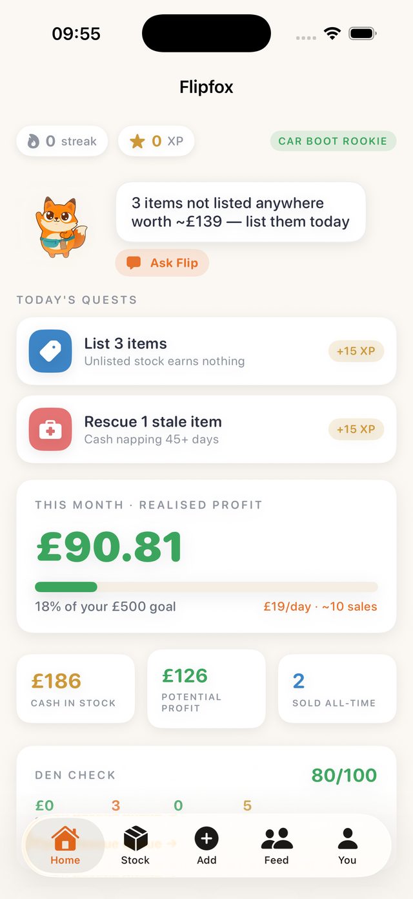Image resolution: width=413 pixels, height=899 pixels.
Task: Tap the Add plus circle icon
Action: [x=206, y=839]
